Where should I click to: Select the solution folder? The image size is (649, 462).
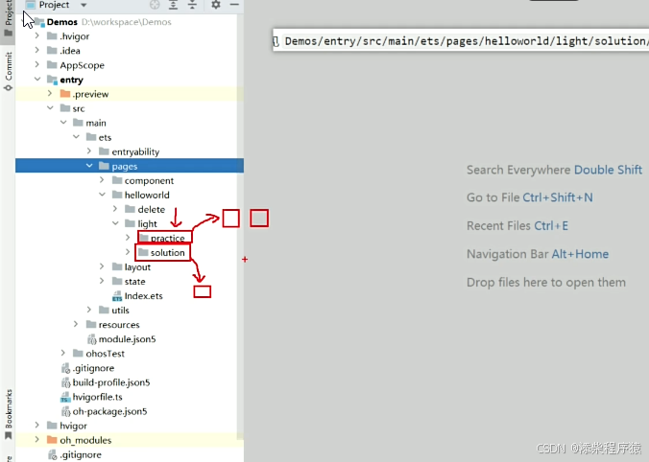(x=168, y=252)
